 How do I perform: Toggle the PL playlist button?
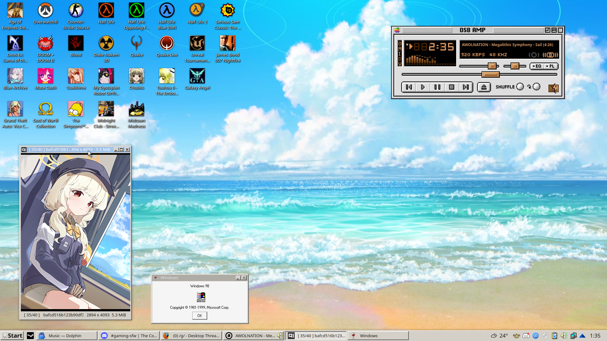point(551,66)
